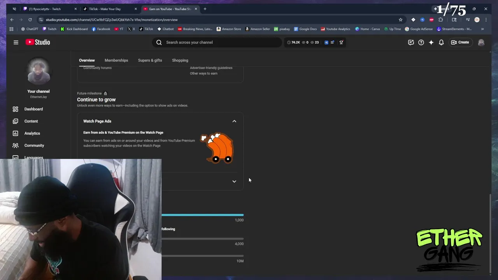Click the lock icon next to Future milestone
Viewport: 498px width, 280px height.
pyautogui.click(x=105, y=93)
